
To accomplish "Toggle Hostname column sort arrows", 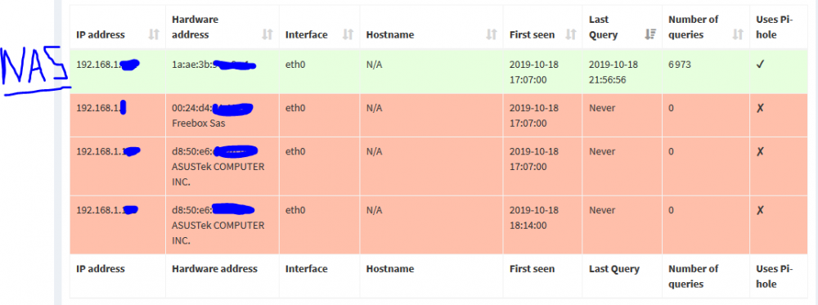I will (492, 35).
